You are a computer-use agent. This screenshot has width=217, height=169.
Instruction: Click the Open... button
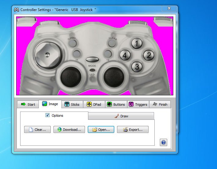[101, 130]
